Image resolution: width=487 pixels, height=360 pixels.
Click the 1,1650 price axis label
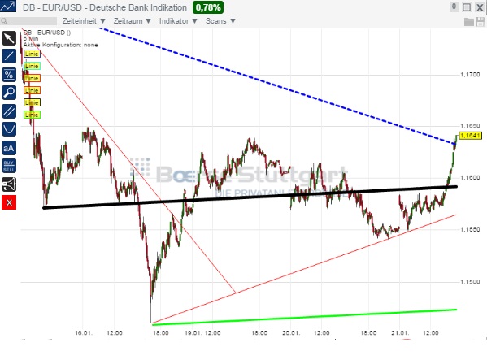[470, 126]
